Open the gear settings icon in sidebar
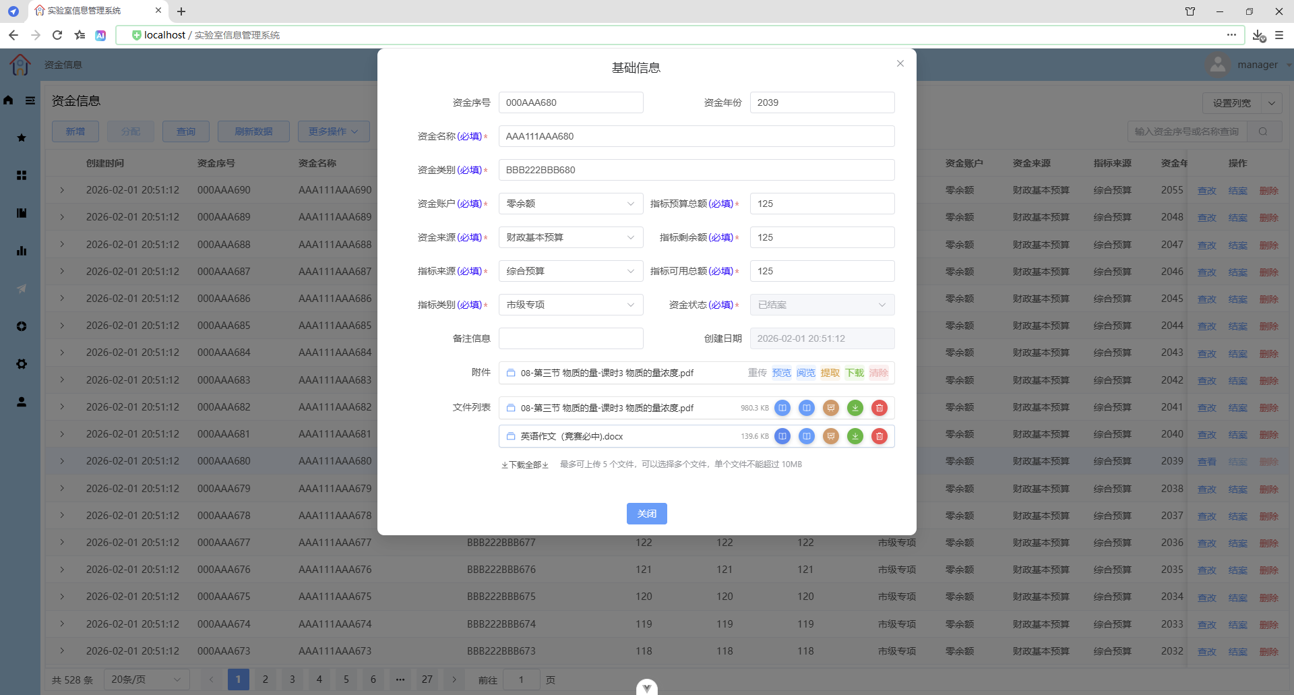Screen dimensions: 1294x695 tap(22, 364)
